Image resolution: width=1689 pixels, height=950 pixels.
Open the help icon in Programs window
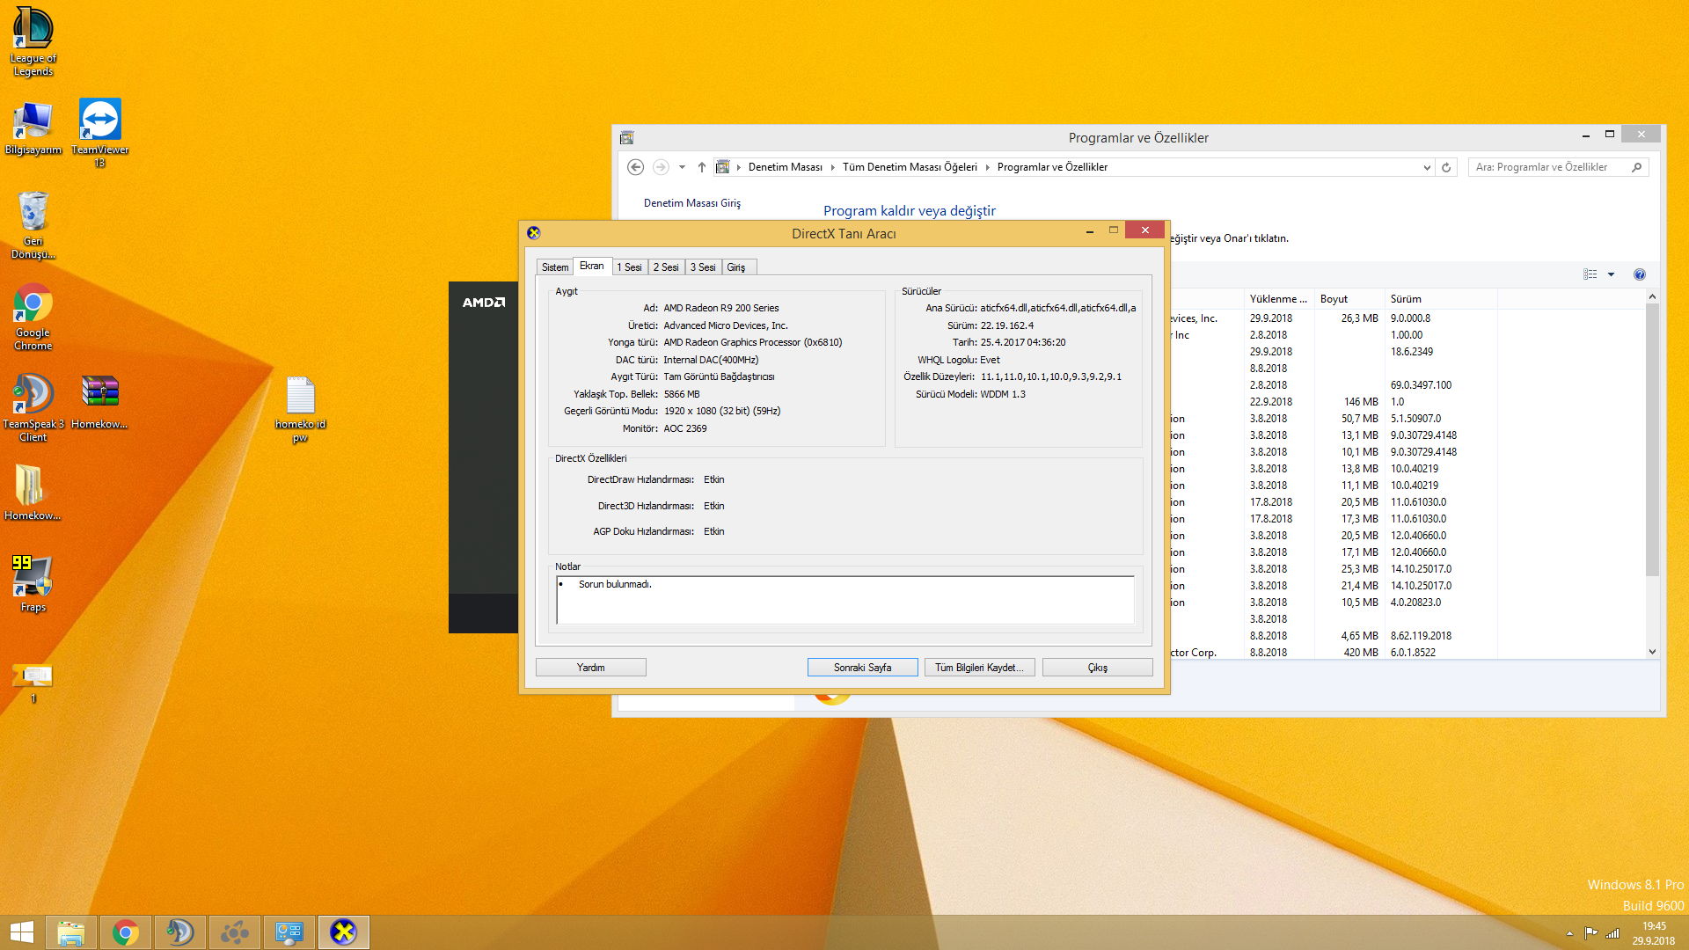click(x=1640, y=274)
